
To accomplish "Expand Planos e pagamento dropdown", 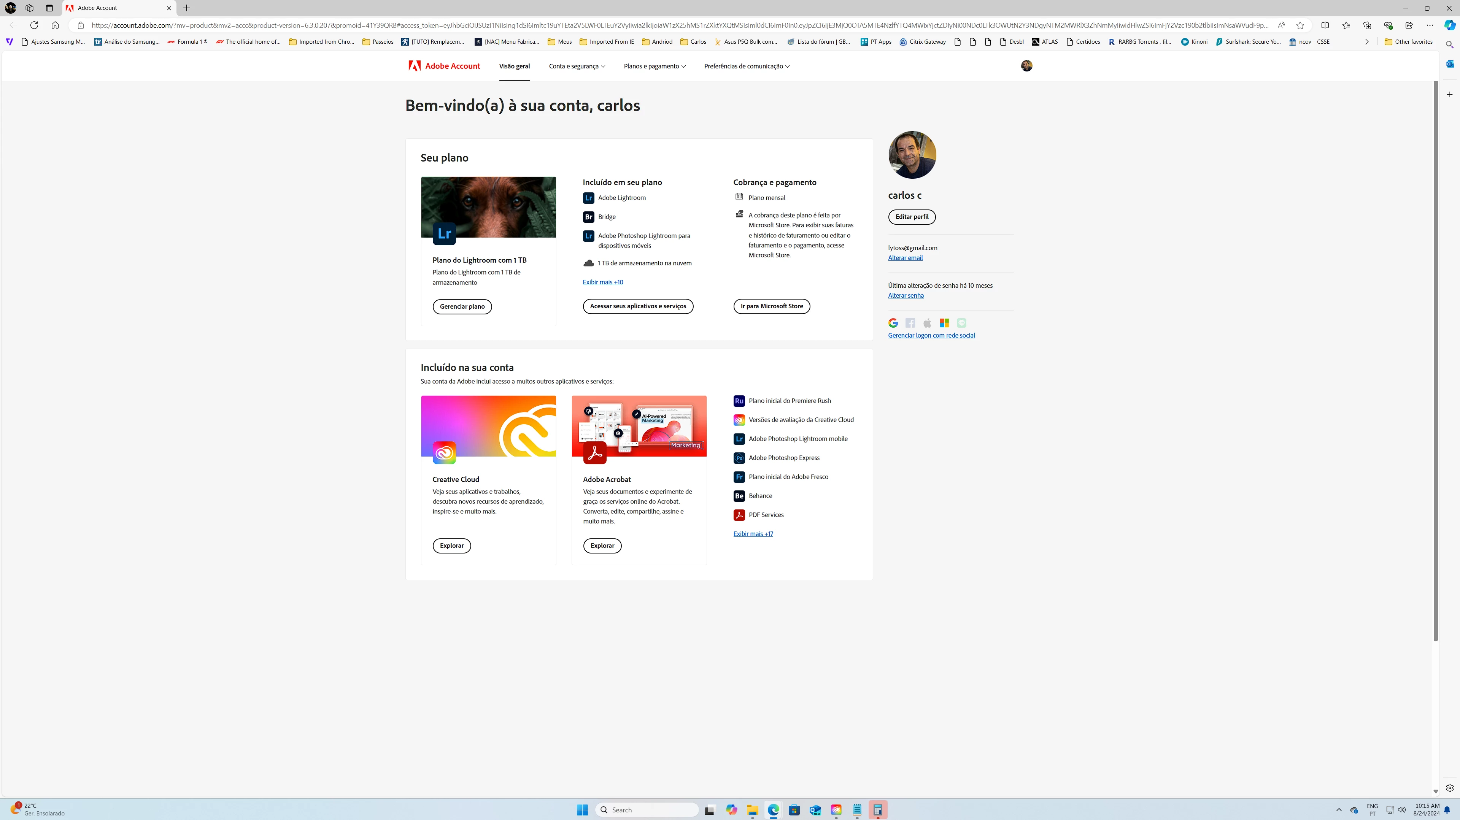I will click(654, 66).
